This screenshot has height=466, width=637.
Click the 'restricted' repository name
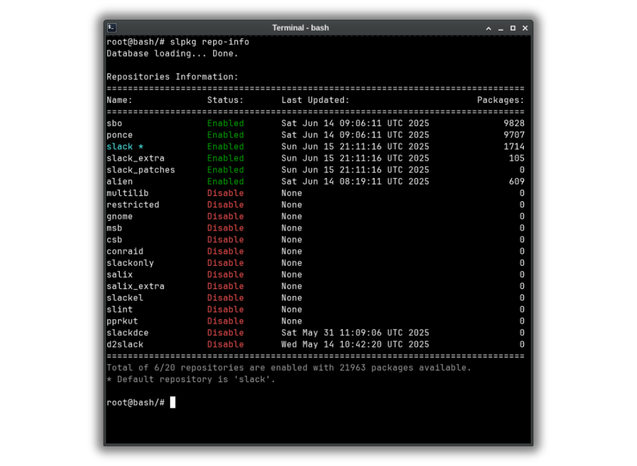coord(133,205)
